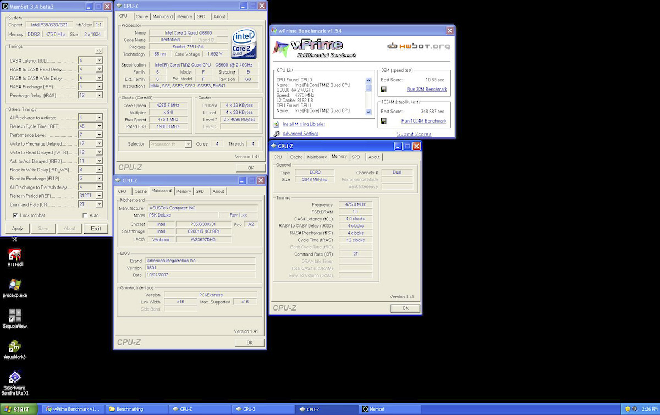The height and width of the screenshot is (415, 660).
Task: Click CPU List scrollbar up arrow
Action: tap(369, 80)
